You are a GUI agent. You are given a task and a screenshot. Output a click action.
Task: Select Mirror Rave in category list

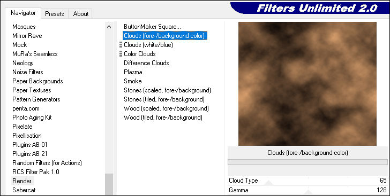(x=27, y=36)
